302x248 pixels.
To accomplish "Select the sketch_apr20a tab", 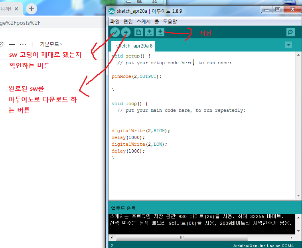I will click(133, 46).
